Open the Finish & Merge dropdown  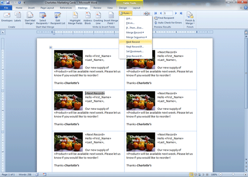pyautogui.click(x=190, y=19)
